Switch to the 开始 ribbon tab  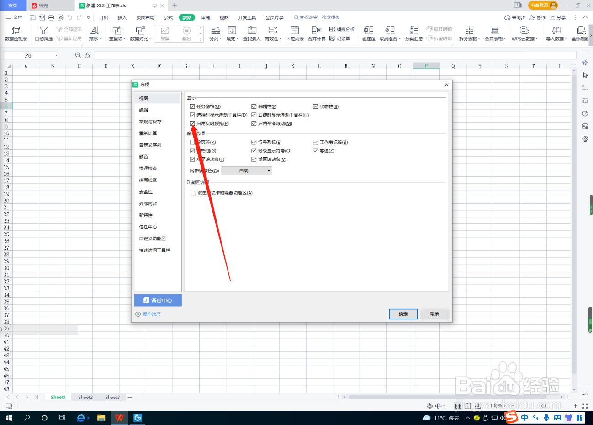click(x=104, y=17)
